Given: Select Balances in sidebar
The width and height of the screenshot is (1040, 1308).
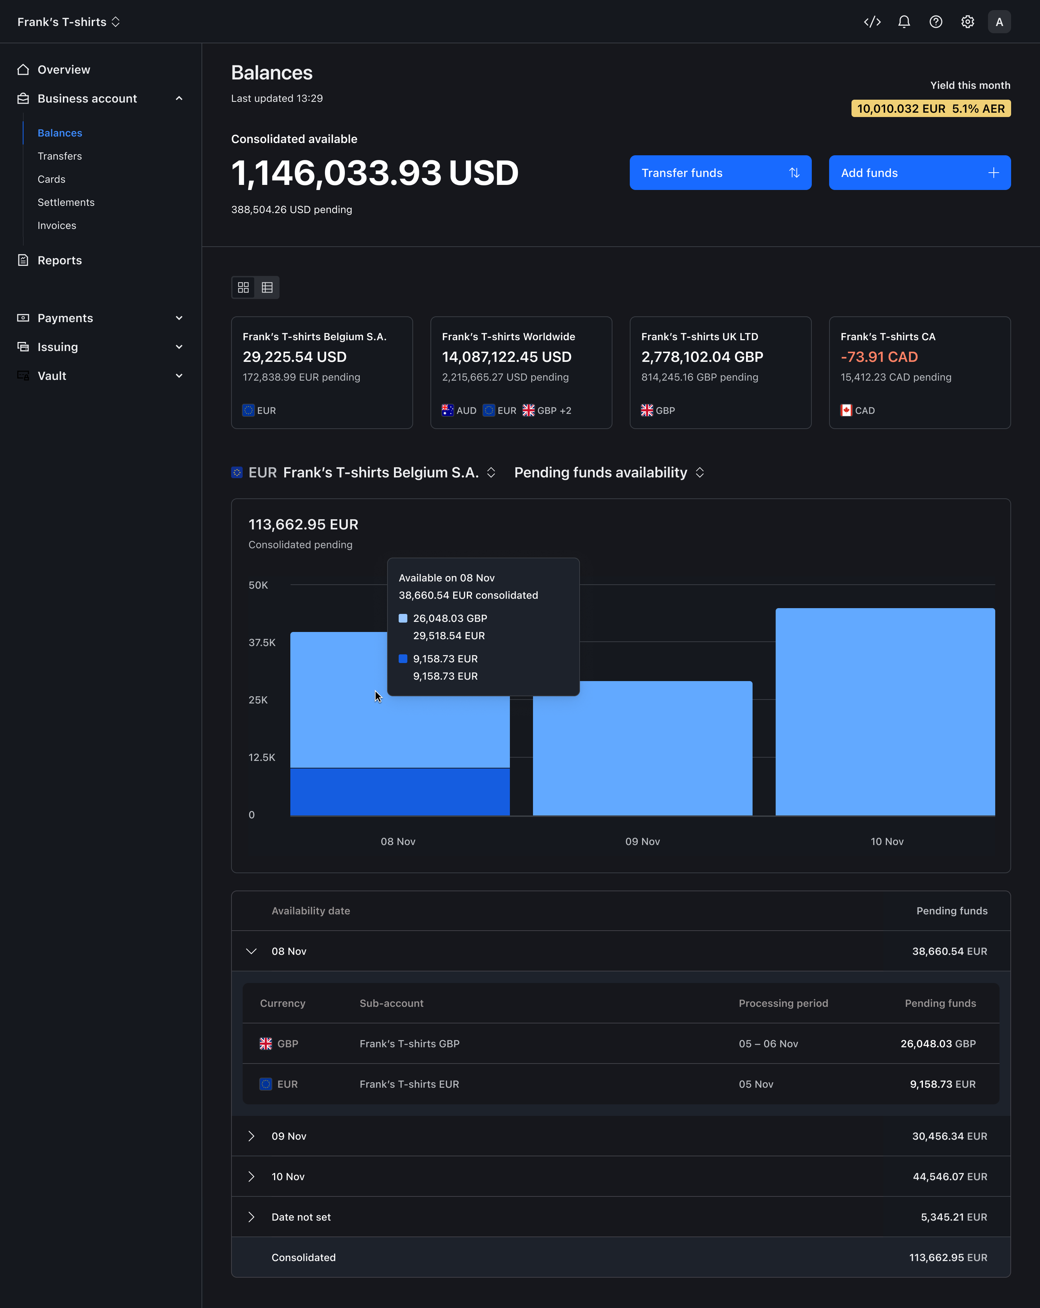Looking at the screenshot, I should tap(60, 133).
